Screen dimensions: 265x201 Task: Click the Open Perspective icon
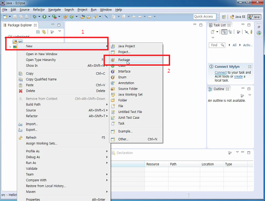click(224, 17)
